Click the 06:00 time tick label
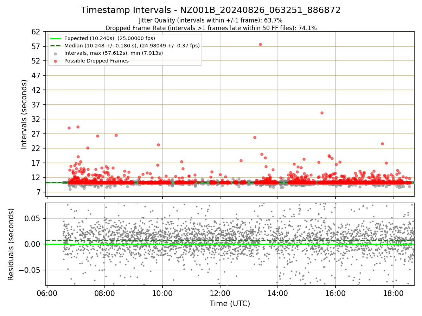422x316 pixels. pos(47,294)
